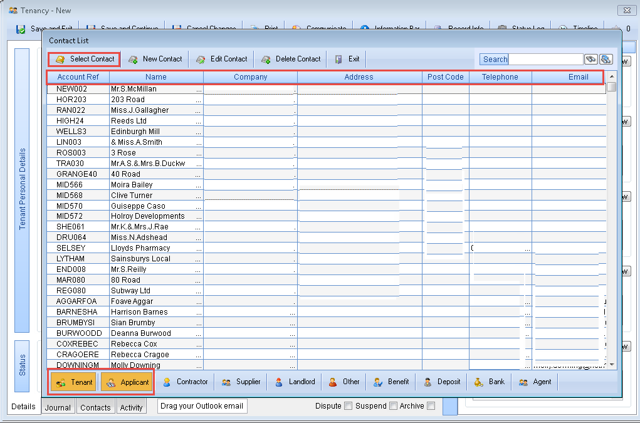
Task: Switch to the Activity tab
Action: click(x=131, y=407)
